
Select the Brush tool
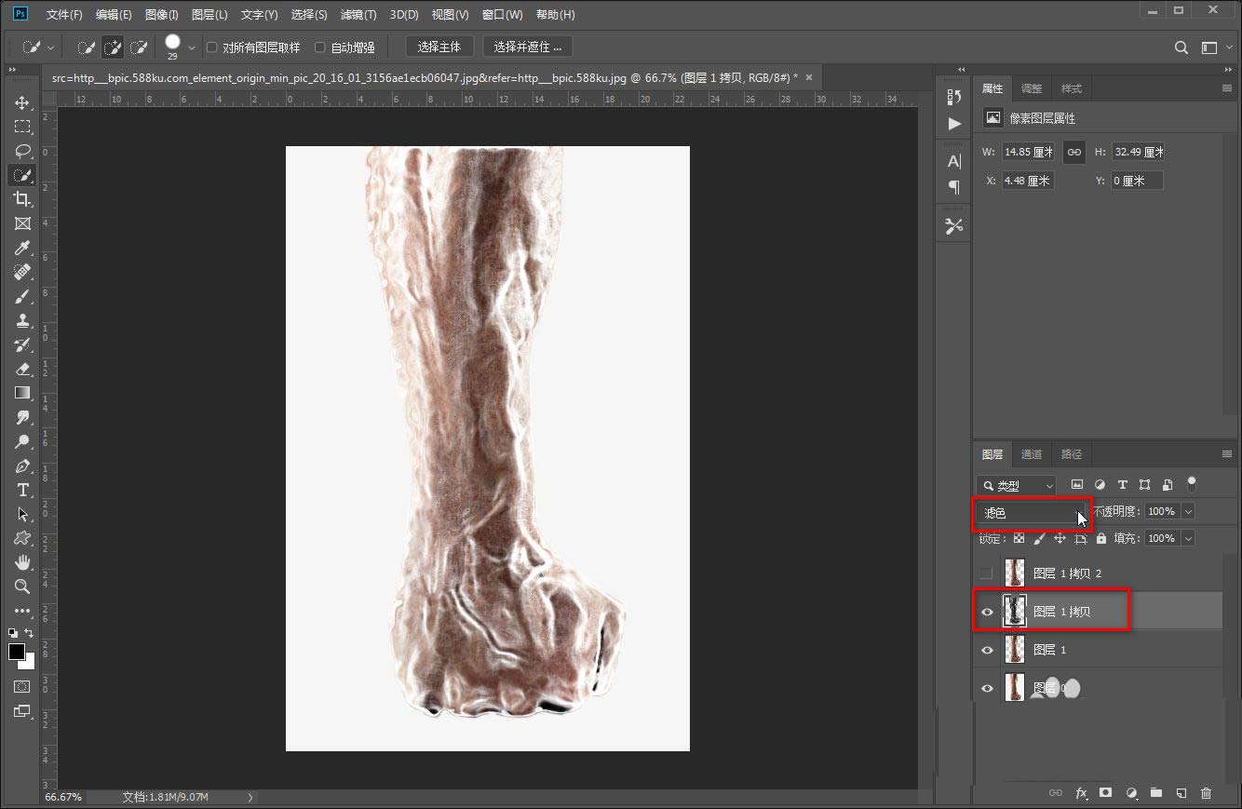(22, 296)
